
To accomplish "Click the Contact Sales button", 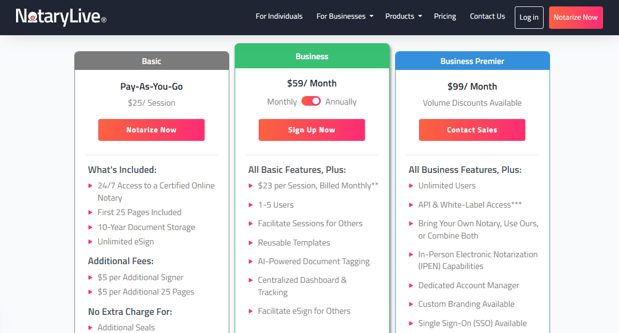I will [472, 130].
